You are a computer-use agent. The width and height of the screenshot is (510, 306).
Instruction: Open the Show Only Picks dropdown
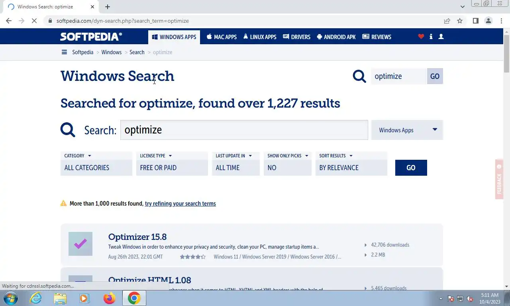(x=287, y=163)
